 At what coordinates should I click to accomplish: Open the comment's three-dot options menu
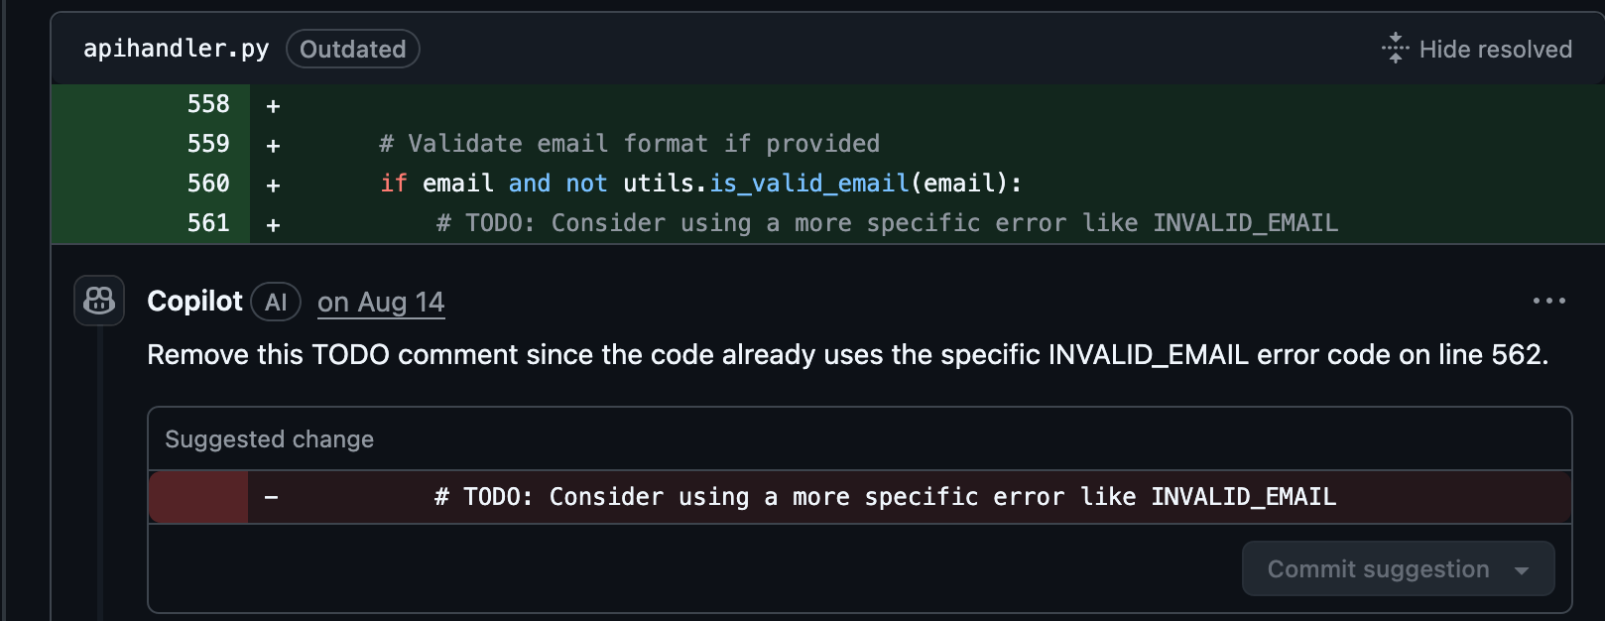point(1548,301)
